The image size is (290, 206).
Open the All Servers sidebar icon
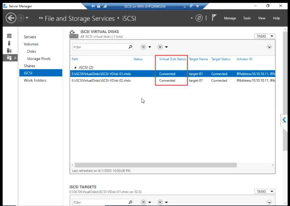(x=9, y=50)
